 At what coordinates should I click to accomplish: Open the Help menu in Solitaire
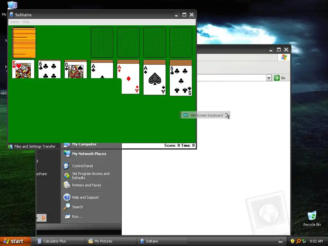click(26, 22)
